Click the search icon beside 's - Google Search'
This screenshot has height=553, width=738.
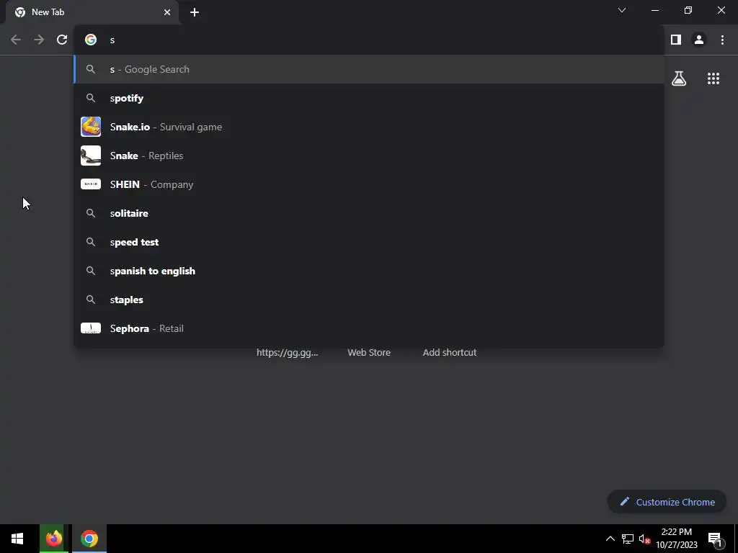point(91,69)
